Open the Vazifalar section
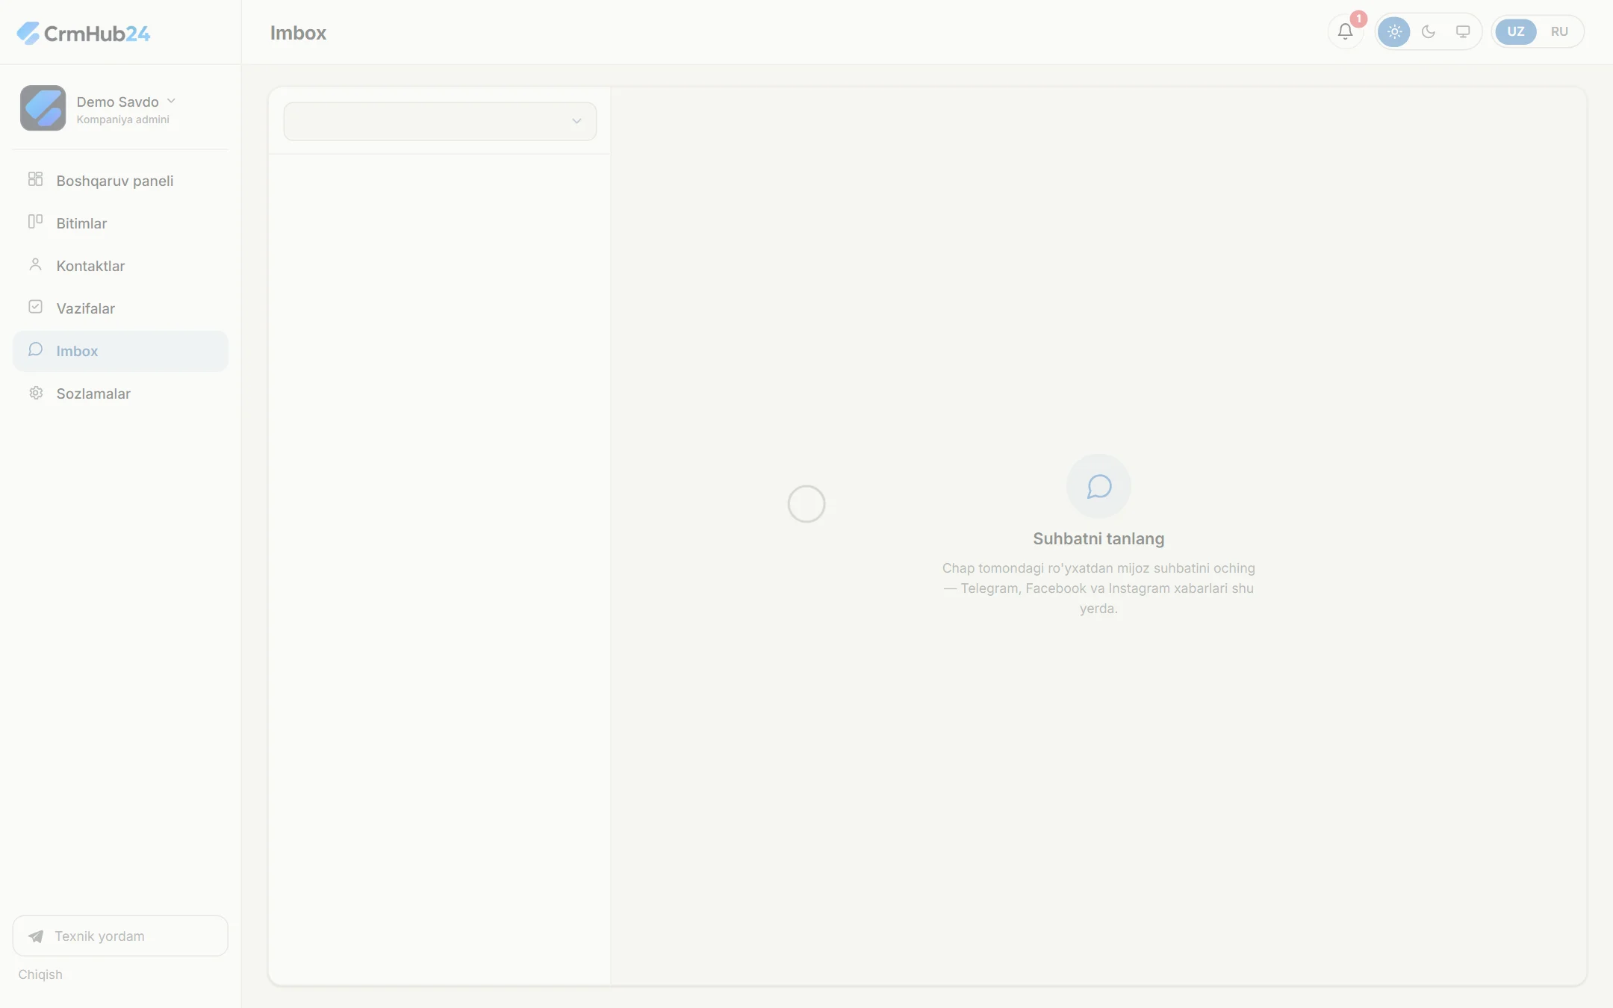 pyautogui.click(x=120, y=308)
